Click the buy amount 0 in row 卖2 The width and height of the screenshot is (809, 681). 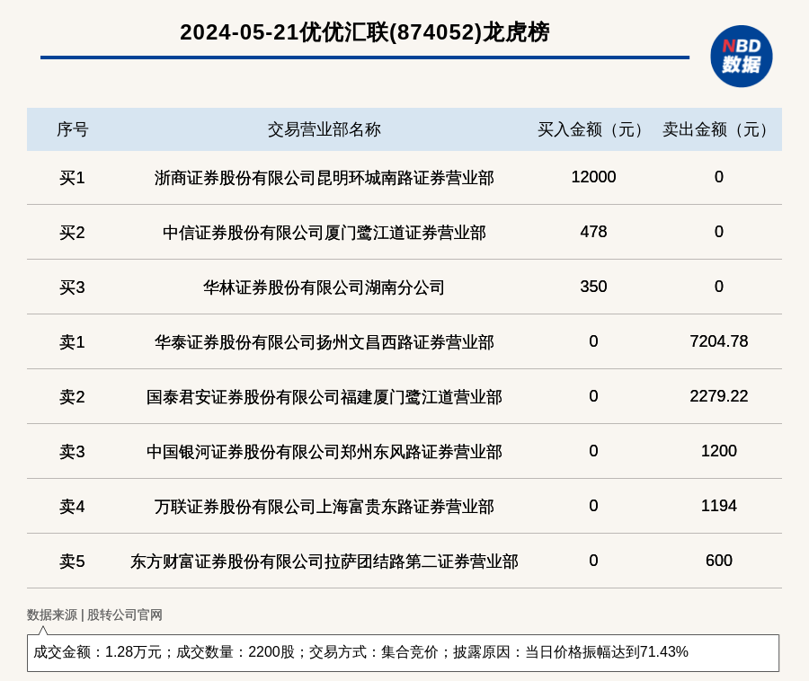tap(593, 396)
